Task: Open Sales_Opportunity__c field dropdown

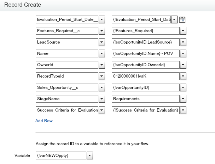Action: [101, 87]
